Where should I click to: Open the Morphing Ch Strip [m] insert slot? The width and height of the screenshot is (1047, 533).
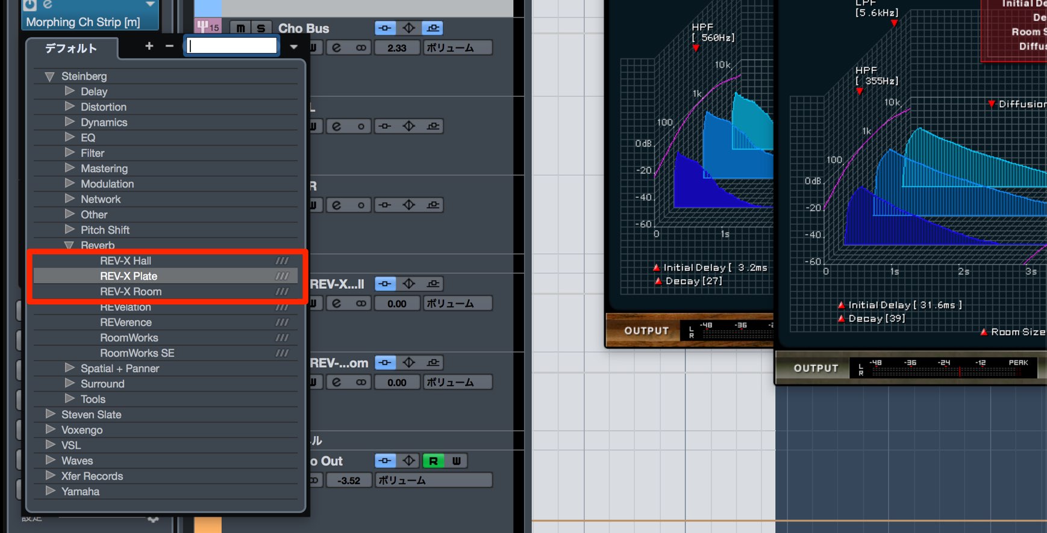(90, 22)
